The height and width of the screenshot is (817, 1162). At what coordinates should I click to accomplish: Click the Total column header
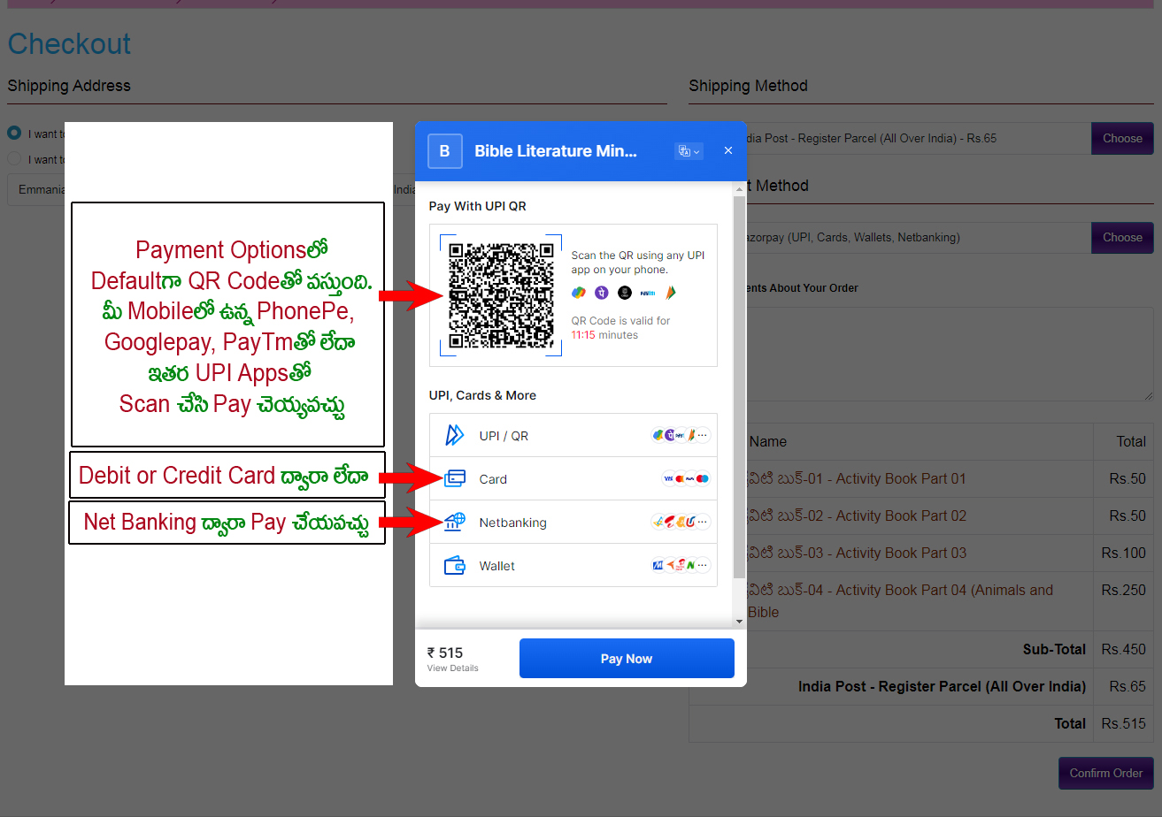click(1131, 441)
